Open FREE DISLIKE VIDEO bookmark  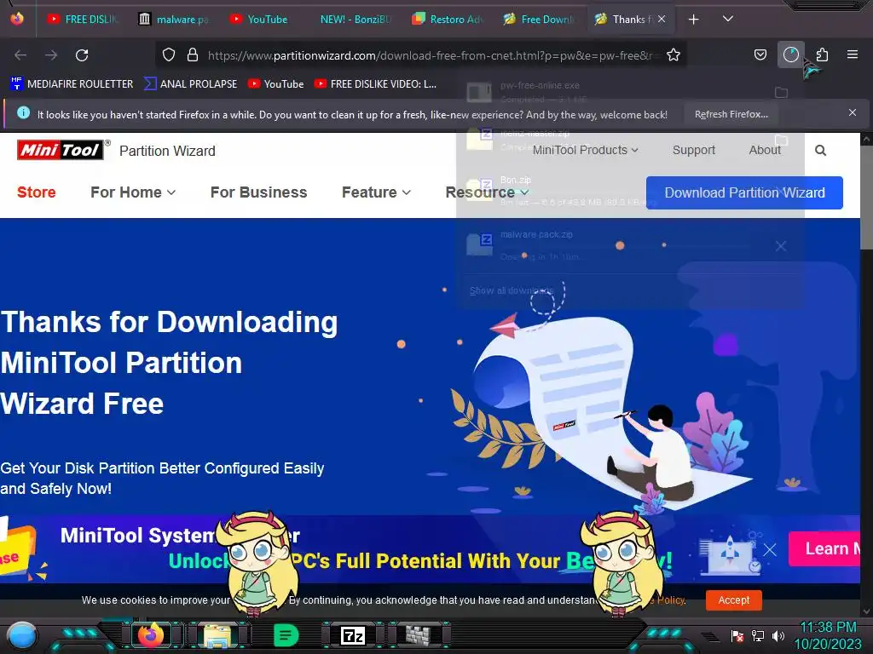point(375,84)
